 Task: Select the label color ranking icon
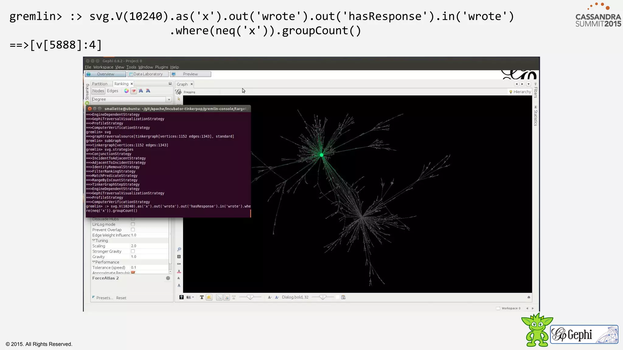[x=141, y=91]
